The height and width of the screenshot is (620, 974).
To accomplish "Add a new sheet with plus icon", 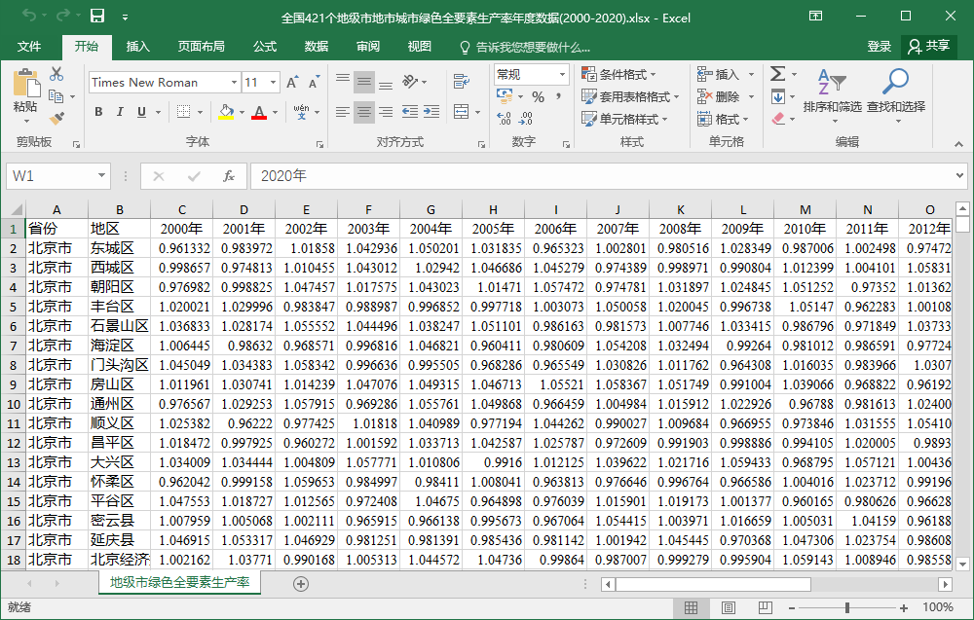I will point(301,584).
